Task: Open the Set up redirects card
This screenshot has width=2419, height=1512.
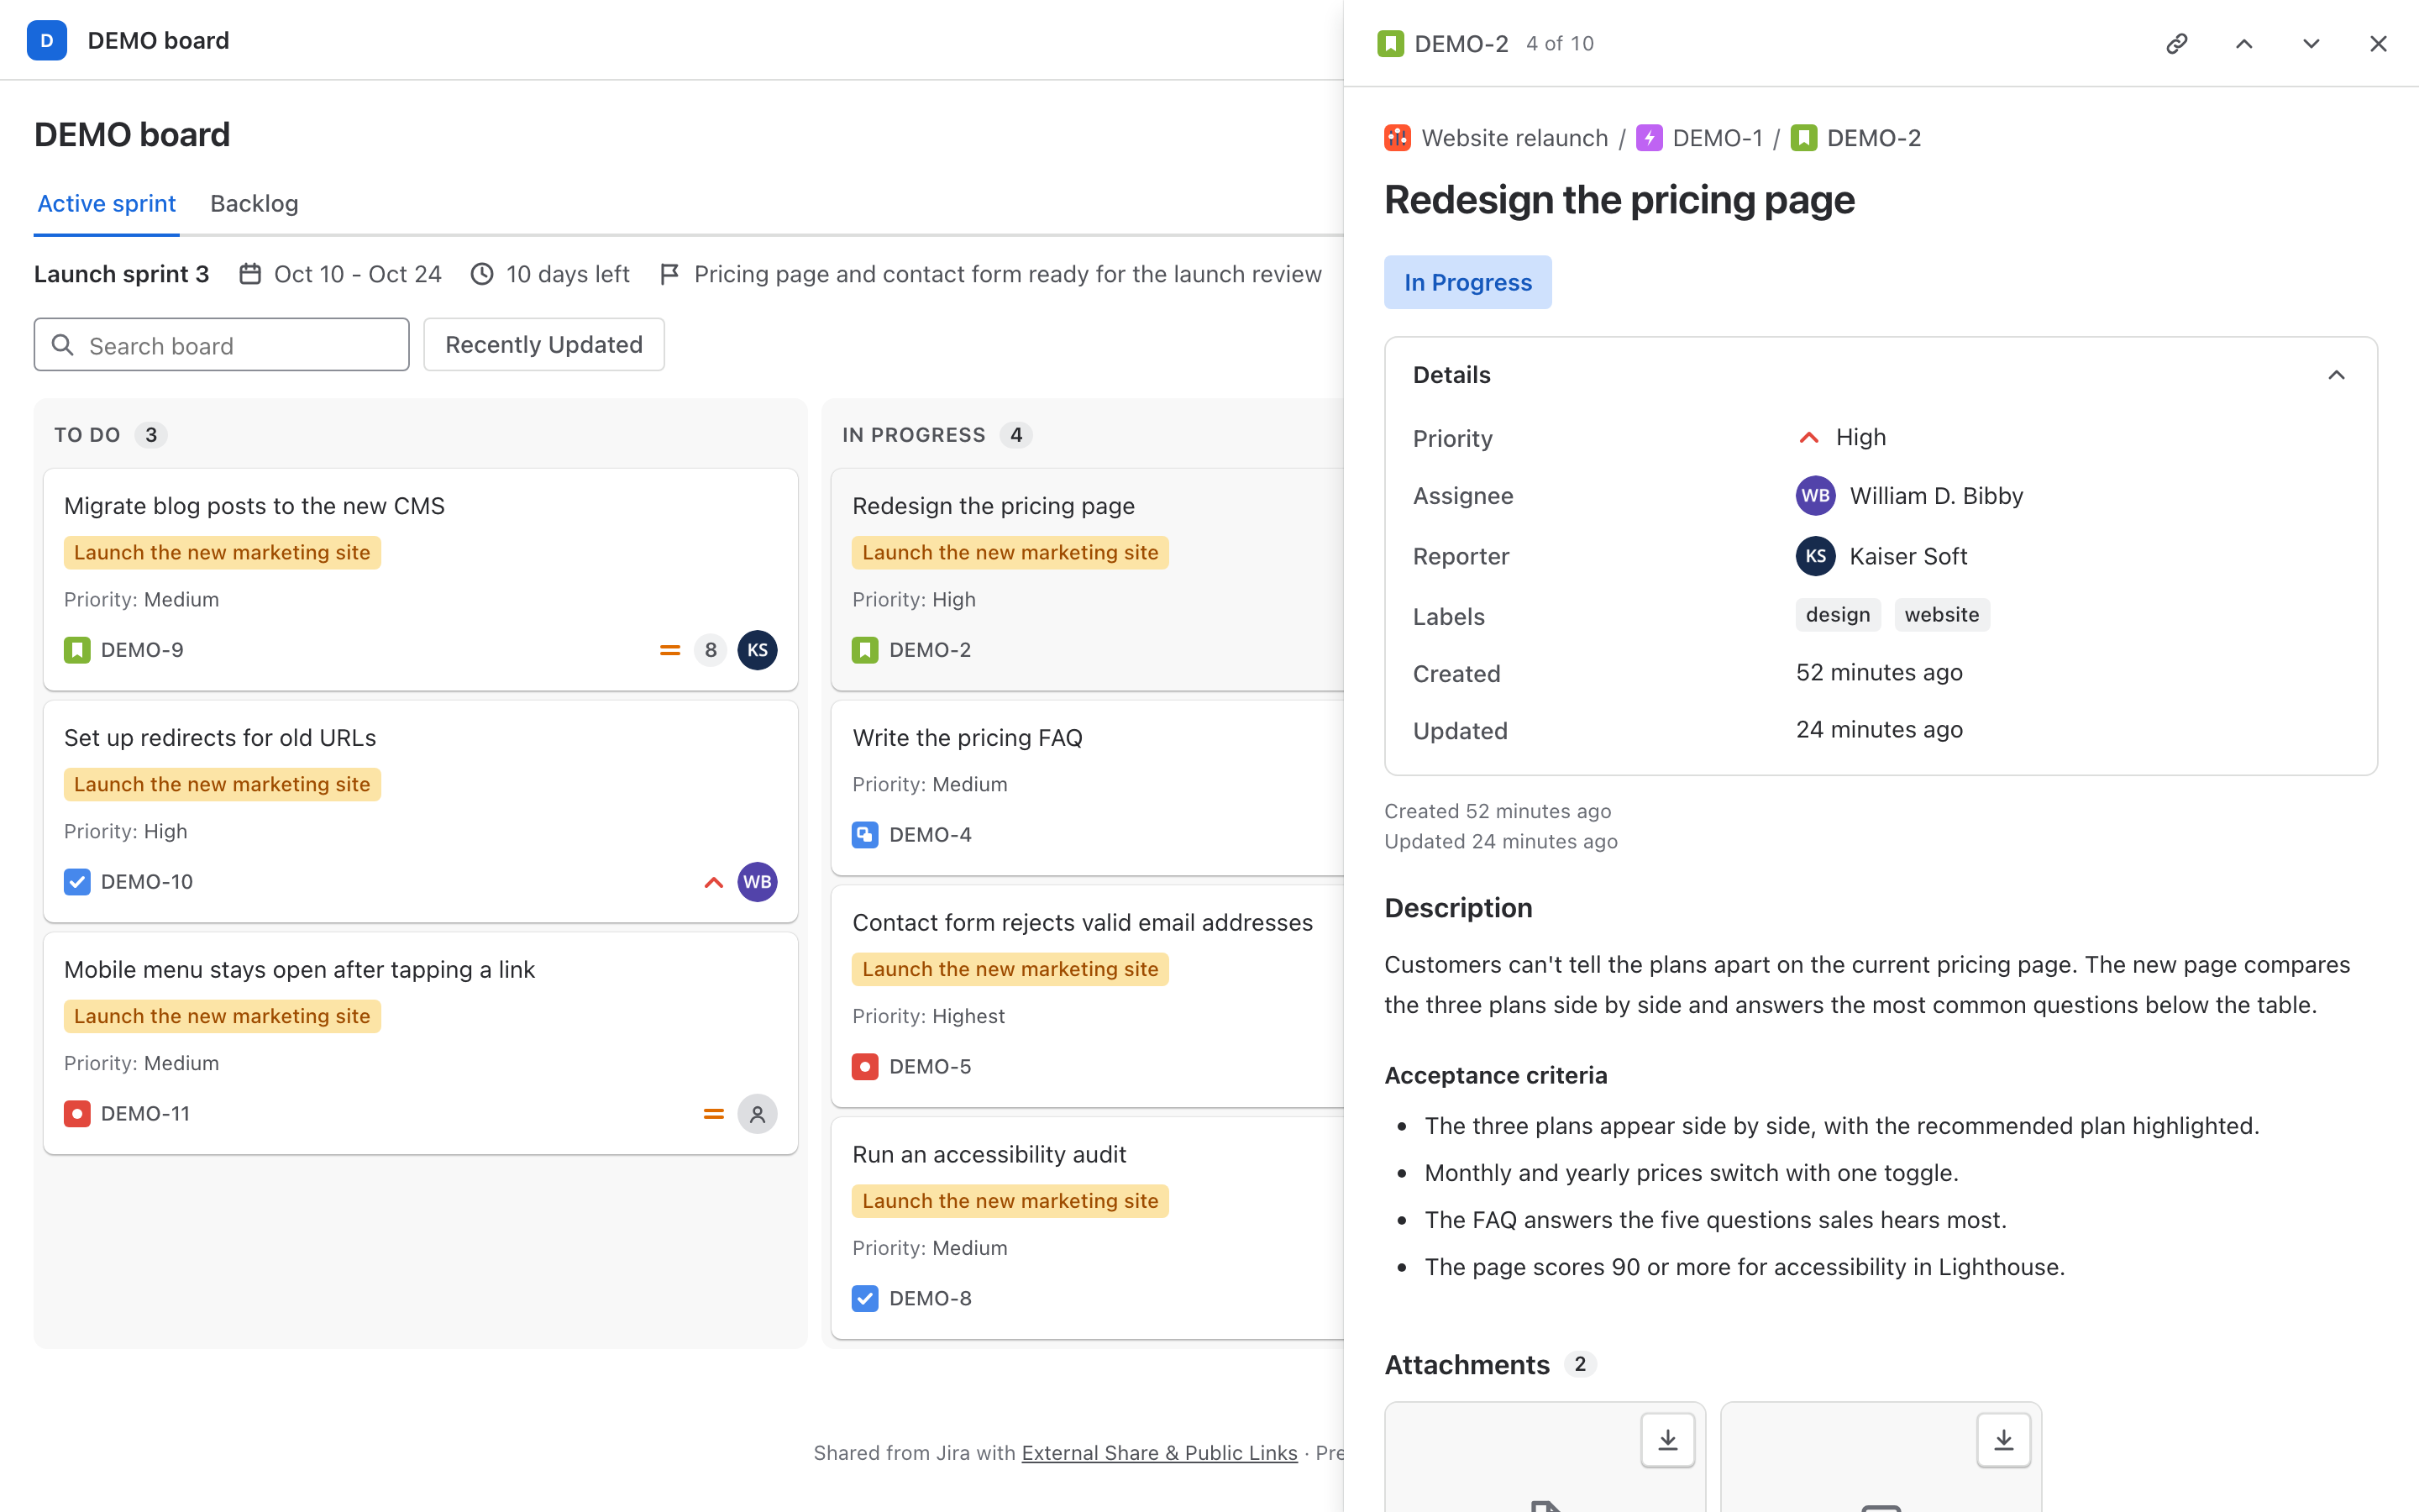Action: (x=421, y=811)
